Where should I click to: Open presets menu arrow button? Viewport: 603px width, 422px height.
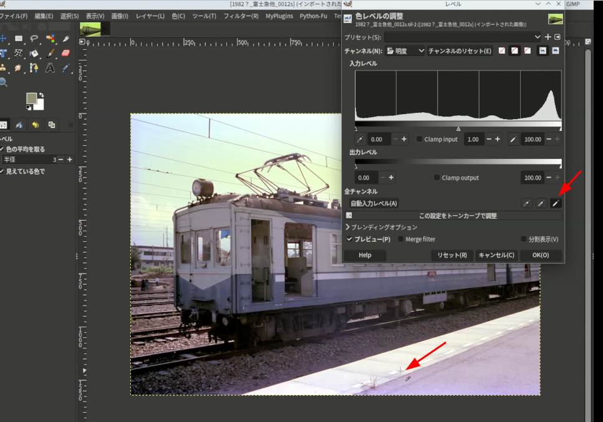click(x=557, y=37)
